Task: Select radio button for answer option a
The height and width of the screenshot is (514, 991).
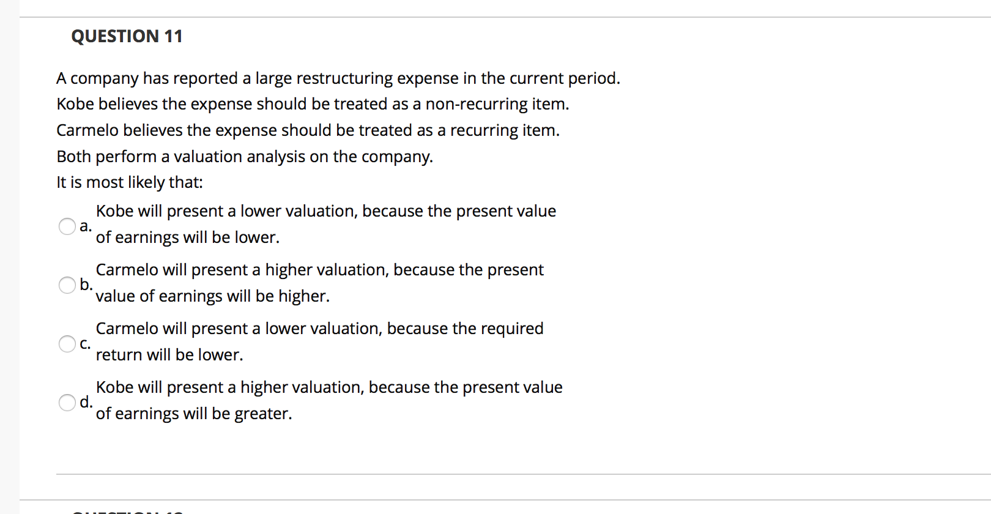Action: [x=67, y=226]
